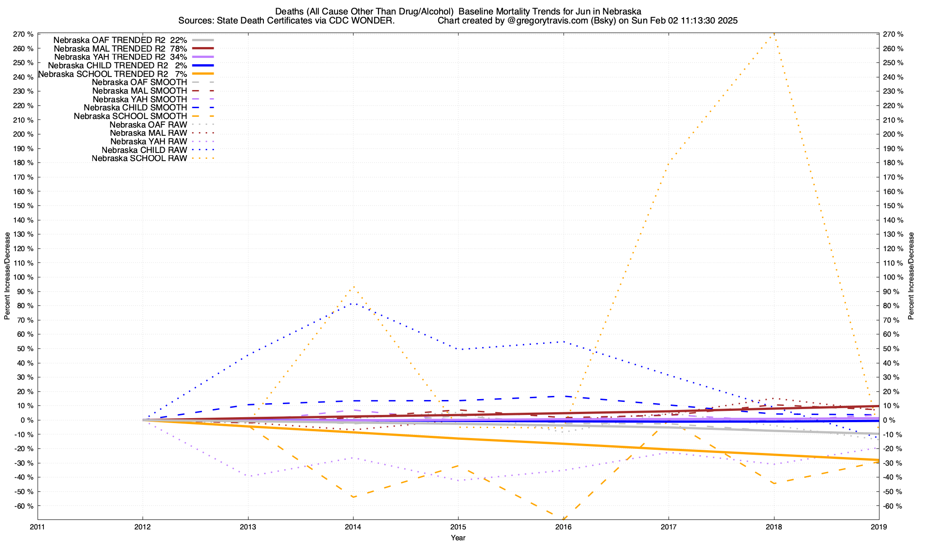Select Nebraska MAL SMOOTH legend entry
Screen dimensions: 927x543
[139, 91]
